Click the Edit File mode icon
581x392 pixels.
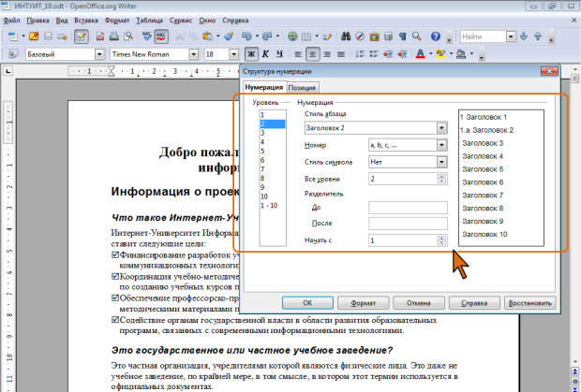click(x=82, y=36)
